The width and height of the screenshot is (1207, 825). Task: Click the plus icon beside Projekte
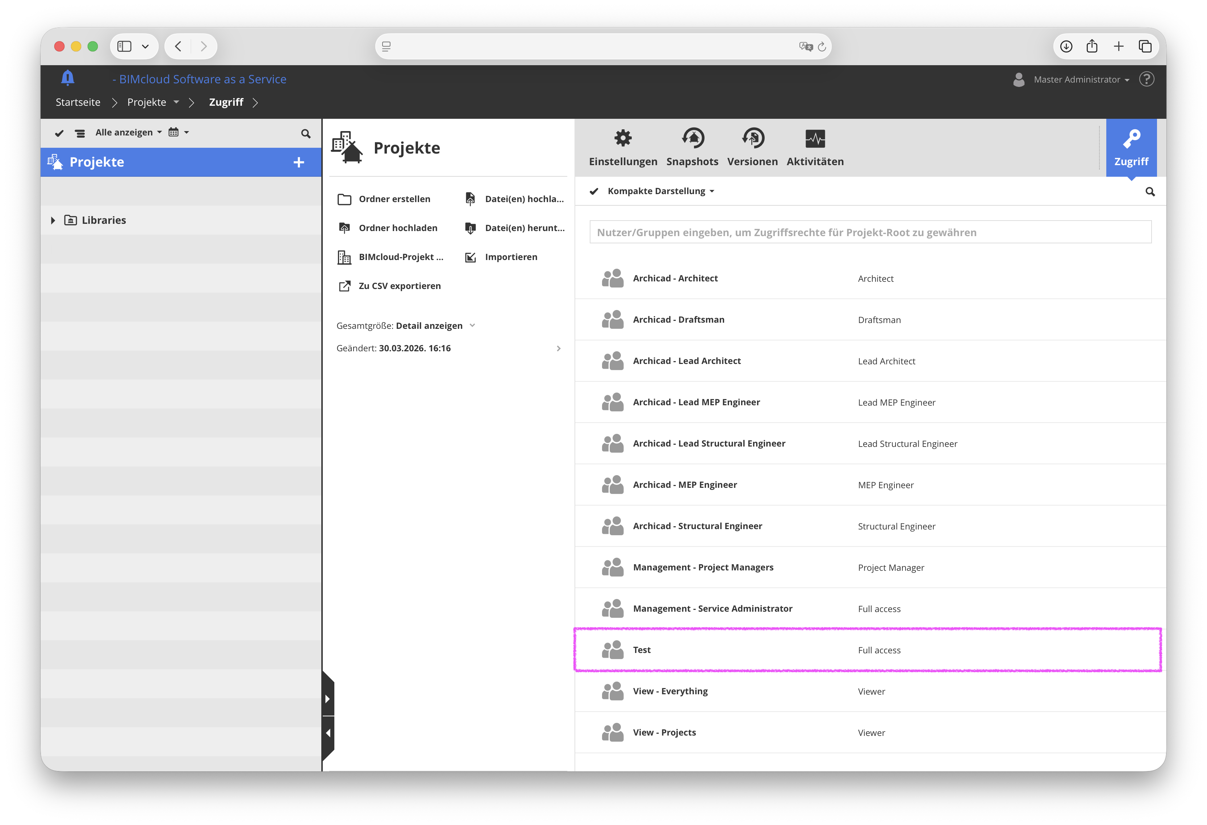click(298, 162)
